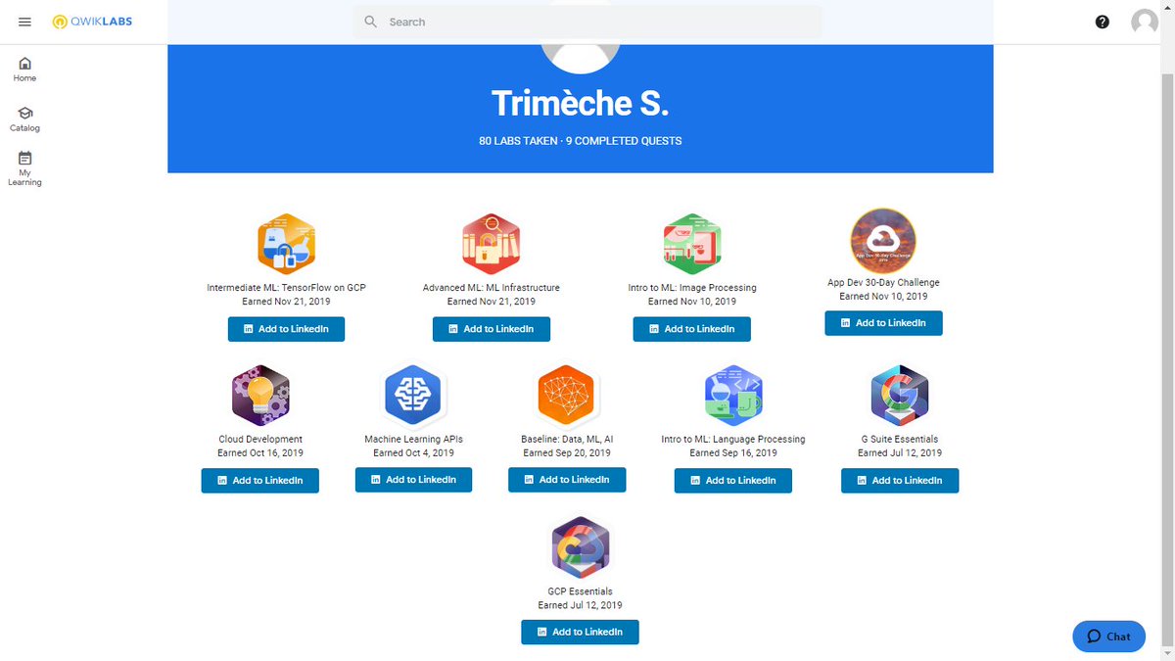This screenshot has width=1175, height=661.
Task: Click G Suite Essentials title text
Action: click(900, 440)
